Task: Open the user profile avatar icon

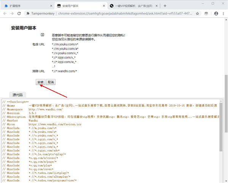Action: tap(216, 14)
